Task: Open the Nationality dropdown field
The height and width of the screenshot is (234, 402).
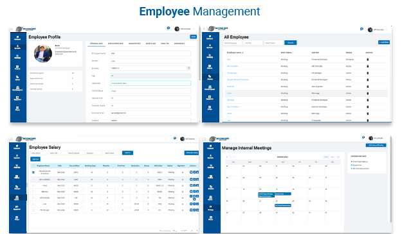Action: point(151,83)
